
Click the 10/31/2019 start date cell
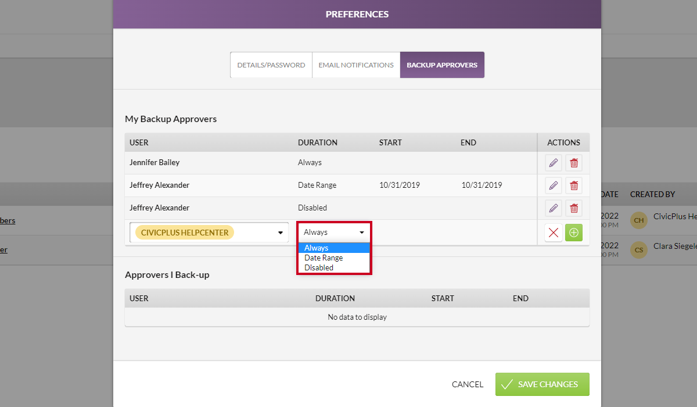(400, 185)
